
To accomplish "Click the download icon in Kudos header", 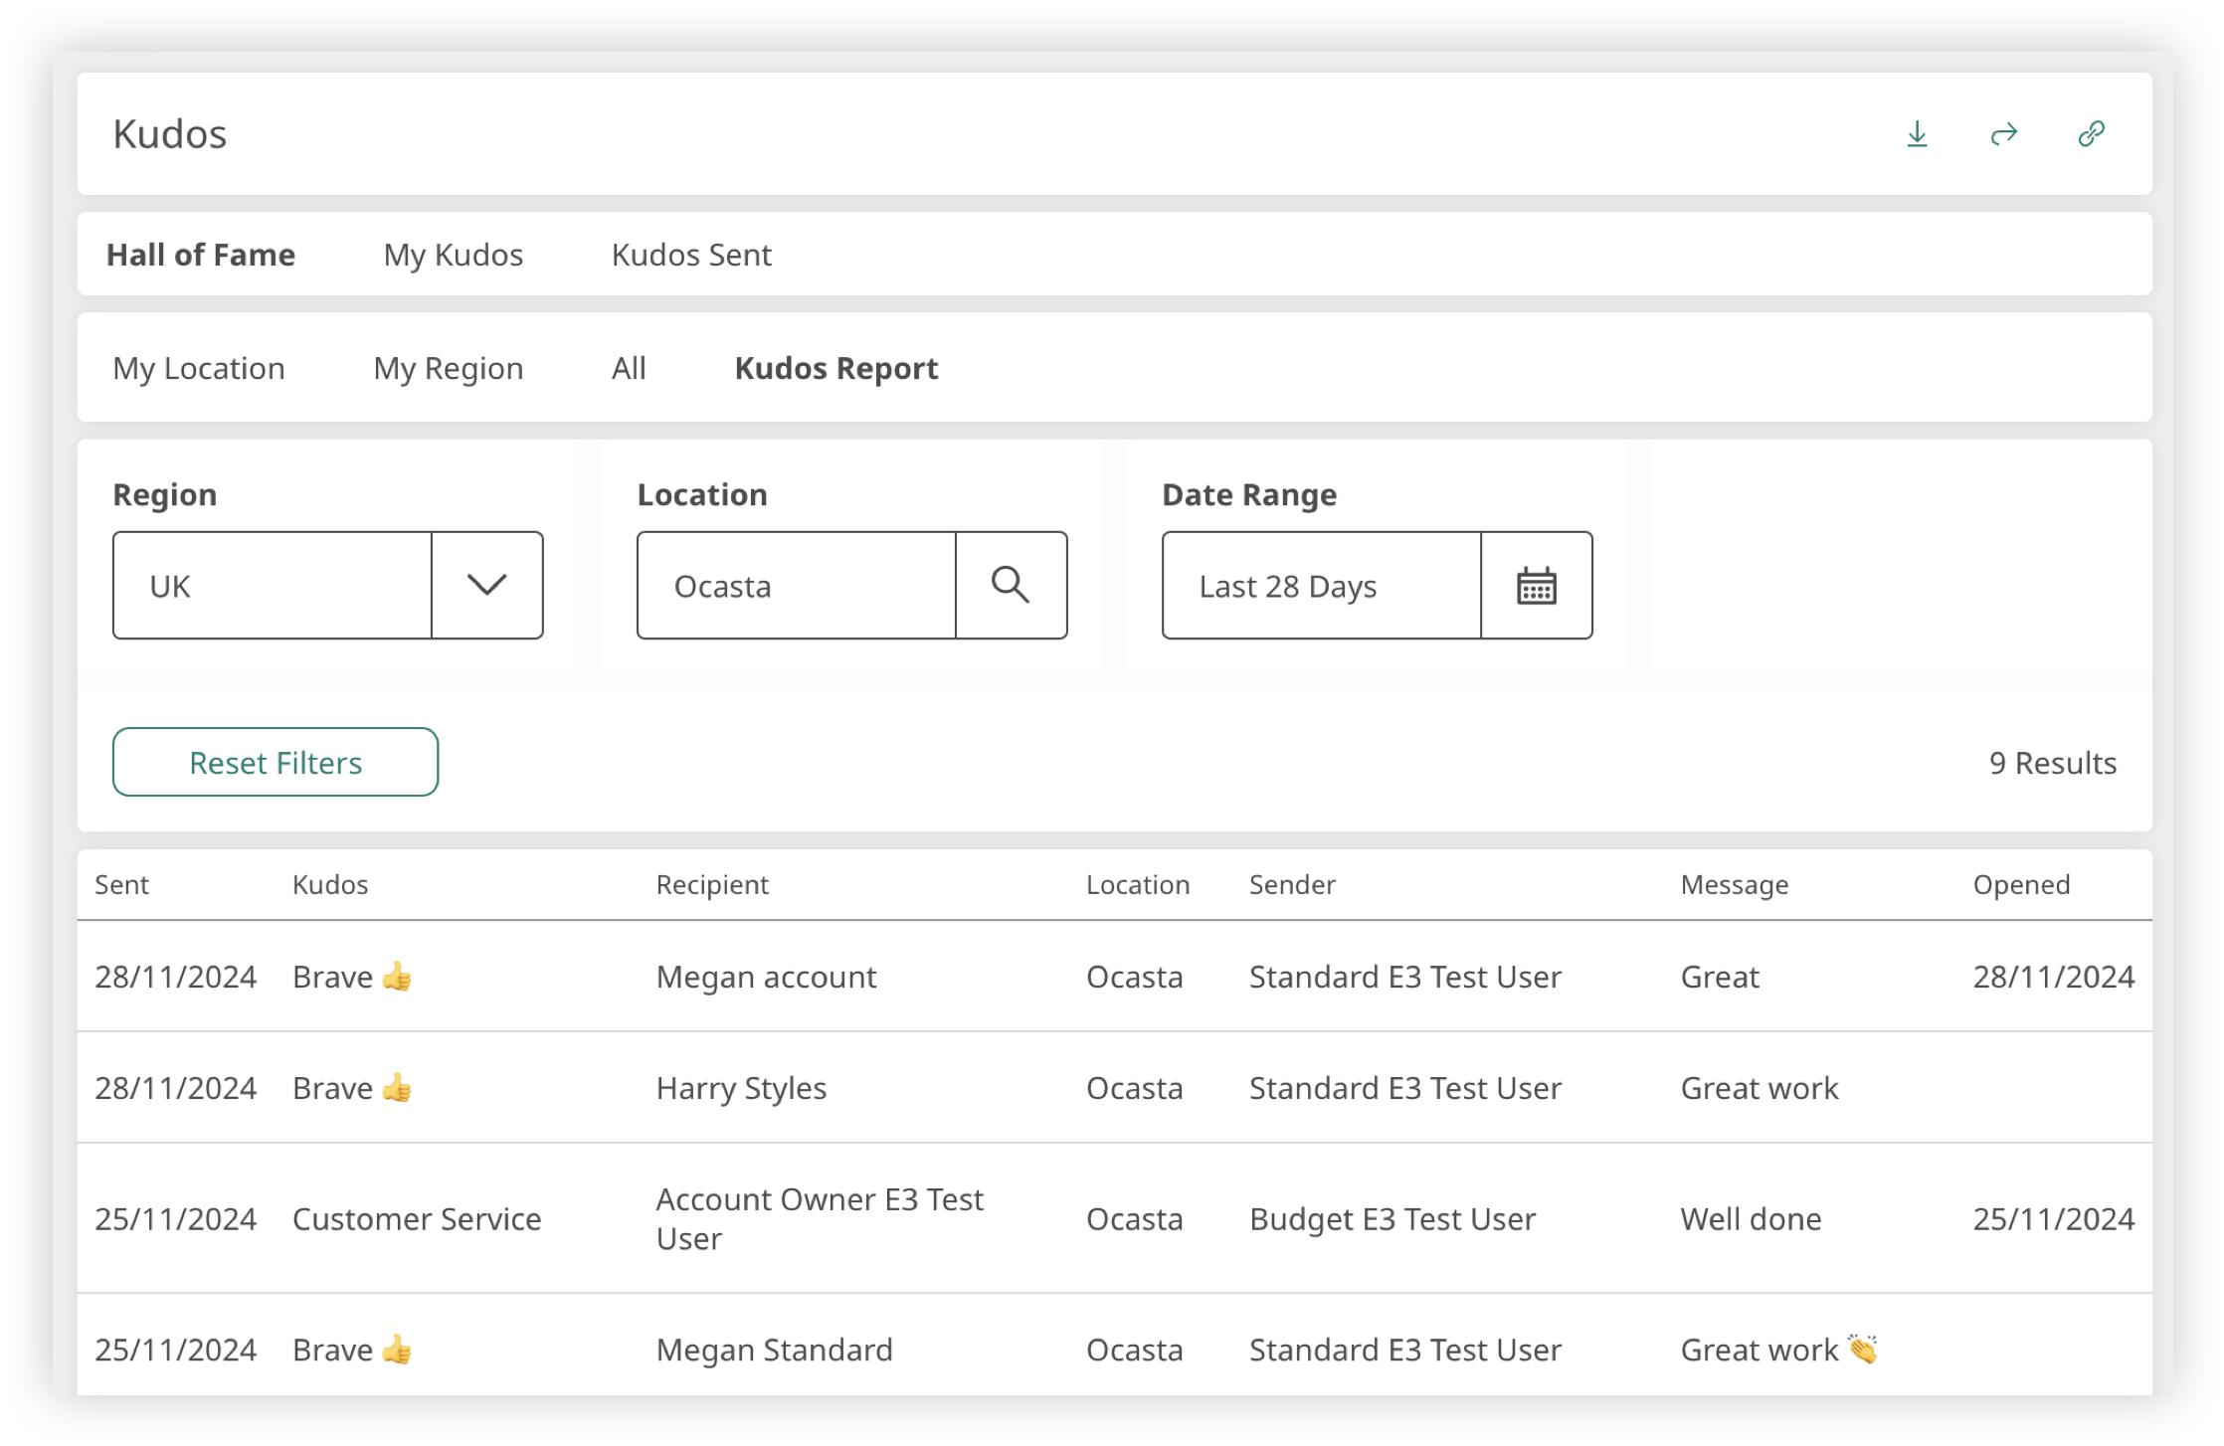I will [1917, 134].
